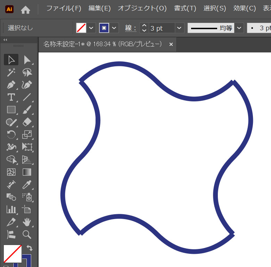Click the blue stroke swatch in control bar

[x=104, y=28]
